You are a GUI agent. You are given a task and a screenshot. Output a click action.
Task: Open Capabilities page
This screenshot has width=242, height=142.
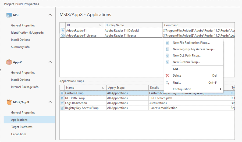(x=19, y=134)
